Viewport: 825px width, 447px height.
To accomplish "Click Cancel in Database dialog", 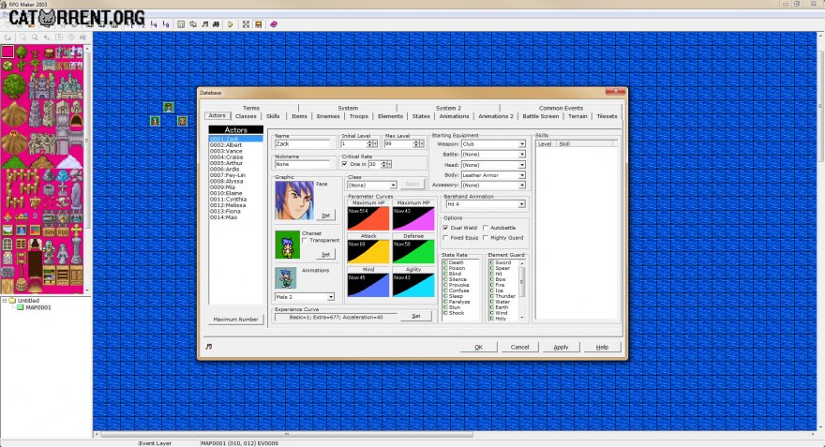I will tap(519, 347).
